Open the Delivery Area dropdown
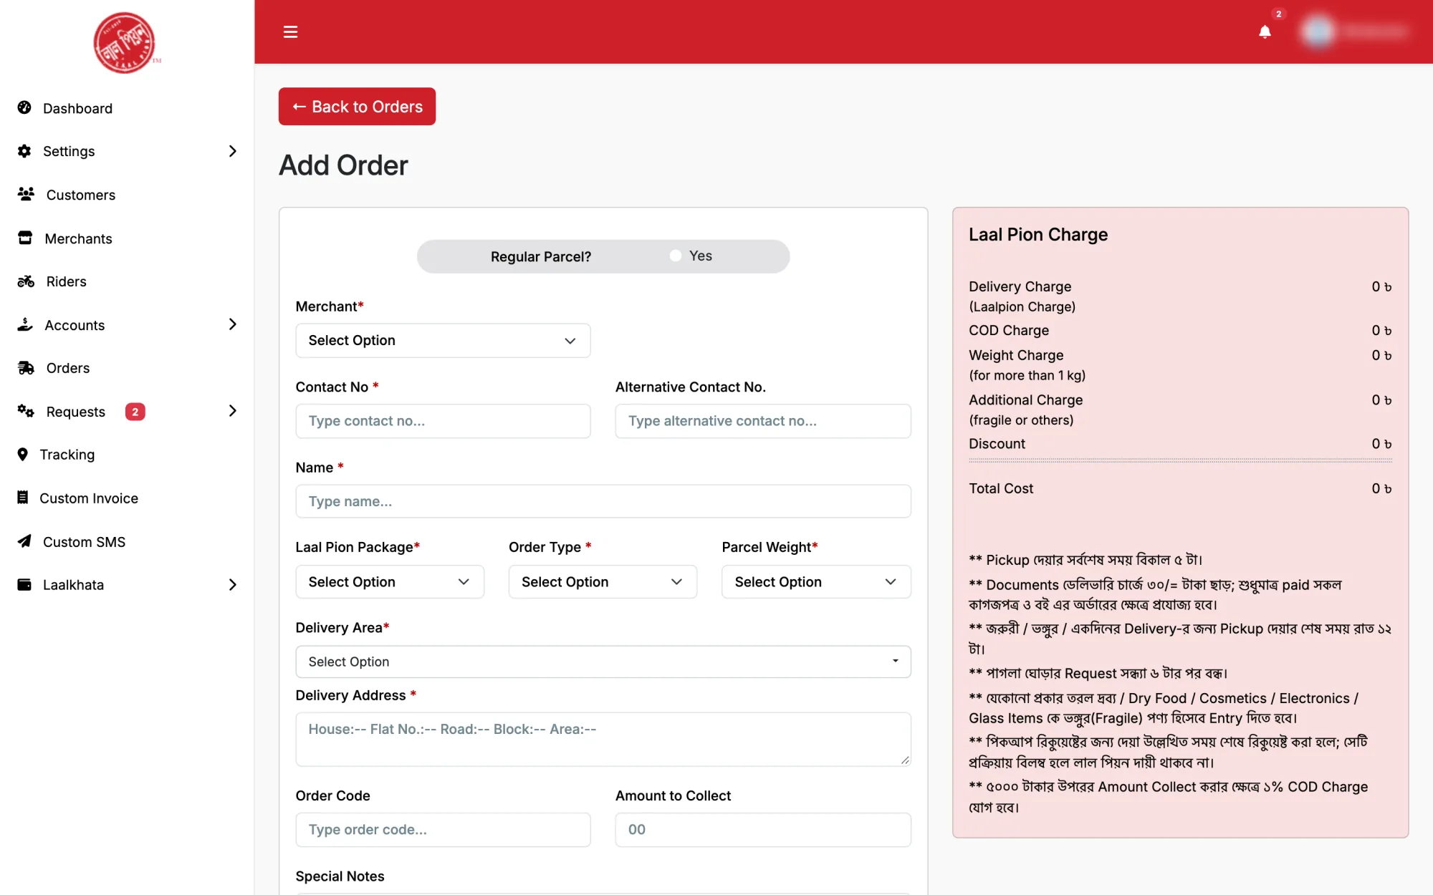The image size is (1433, 895). [603, 662]
